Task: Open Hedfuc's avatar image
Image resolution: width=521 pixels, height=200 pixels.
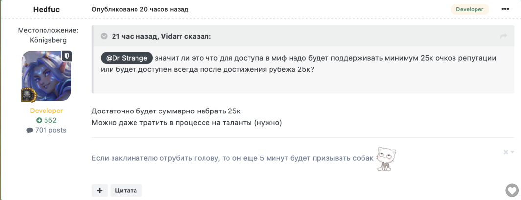Action: point(46,76)
